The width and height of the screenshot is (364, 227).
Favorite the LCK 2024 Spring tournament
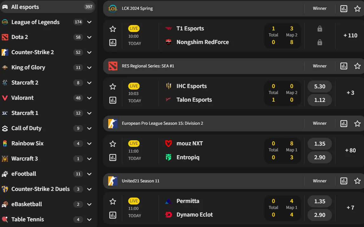tap(357, 9)
